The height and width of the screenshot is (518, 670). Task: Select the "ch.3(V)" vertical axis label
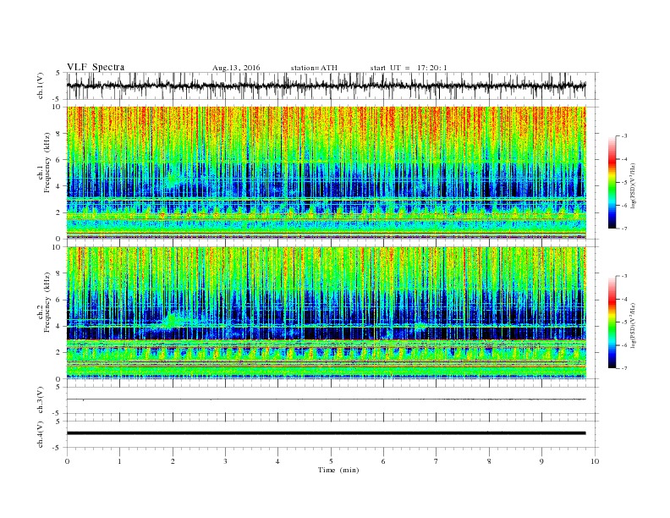pos(41,400)
